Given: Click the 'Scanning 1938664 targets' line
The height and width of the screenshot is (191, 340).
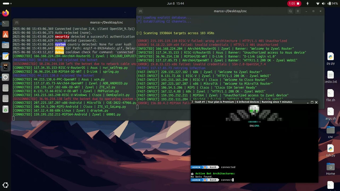Looking at the screenshot, I should click(x=175, y=33).
